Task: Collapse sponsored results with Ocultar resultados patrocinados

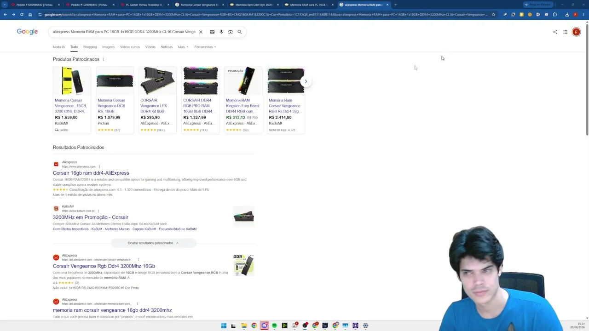Action: [x=153, y=243]
